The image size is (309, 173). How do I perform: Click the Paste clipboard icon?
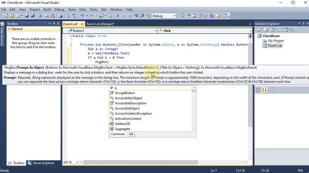tap(53, 16)
